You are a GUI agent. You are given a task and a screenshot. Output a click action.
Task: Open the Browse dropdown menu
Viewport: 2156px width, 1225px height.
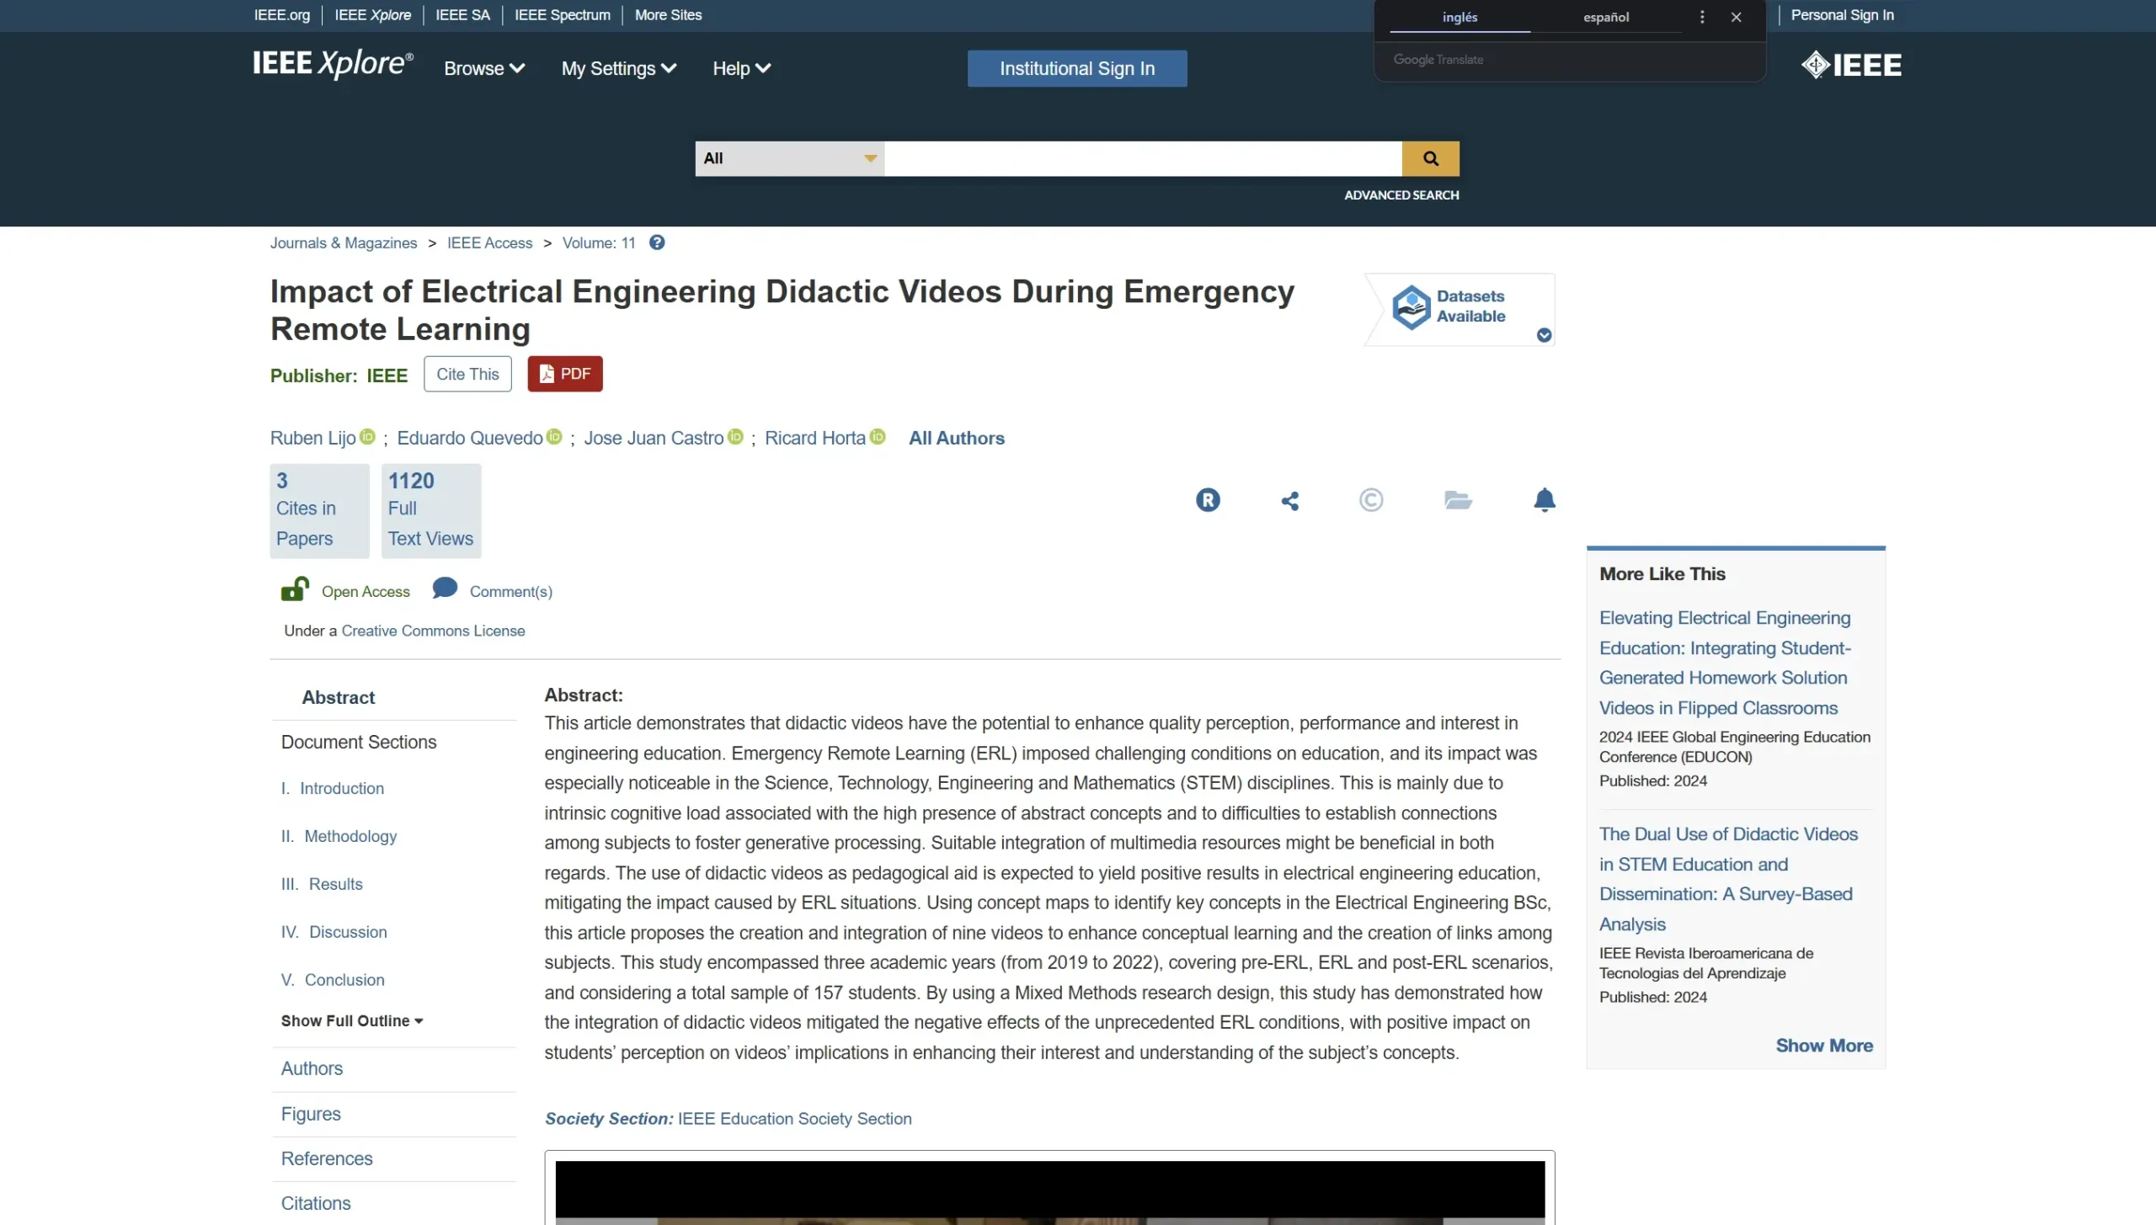[x=484, y=69]
